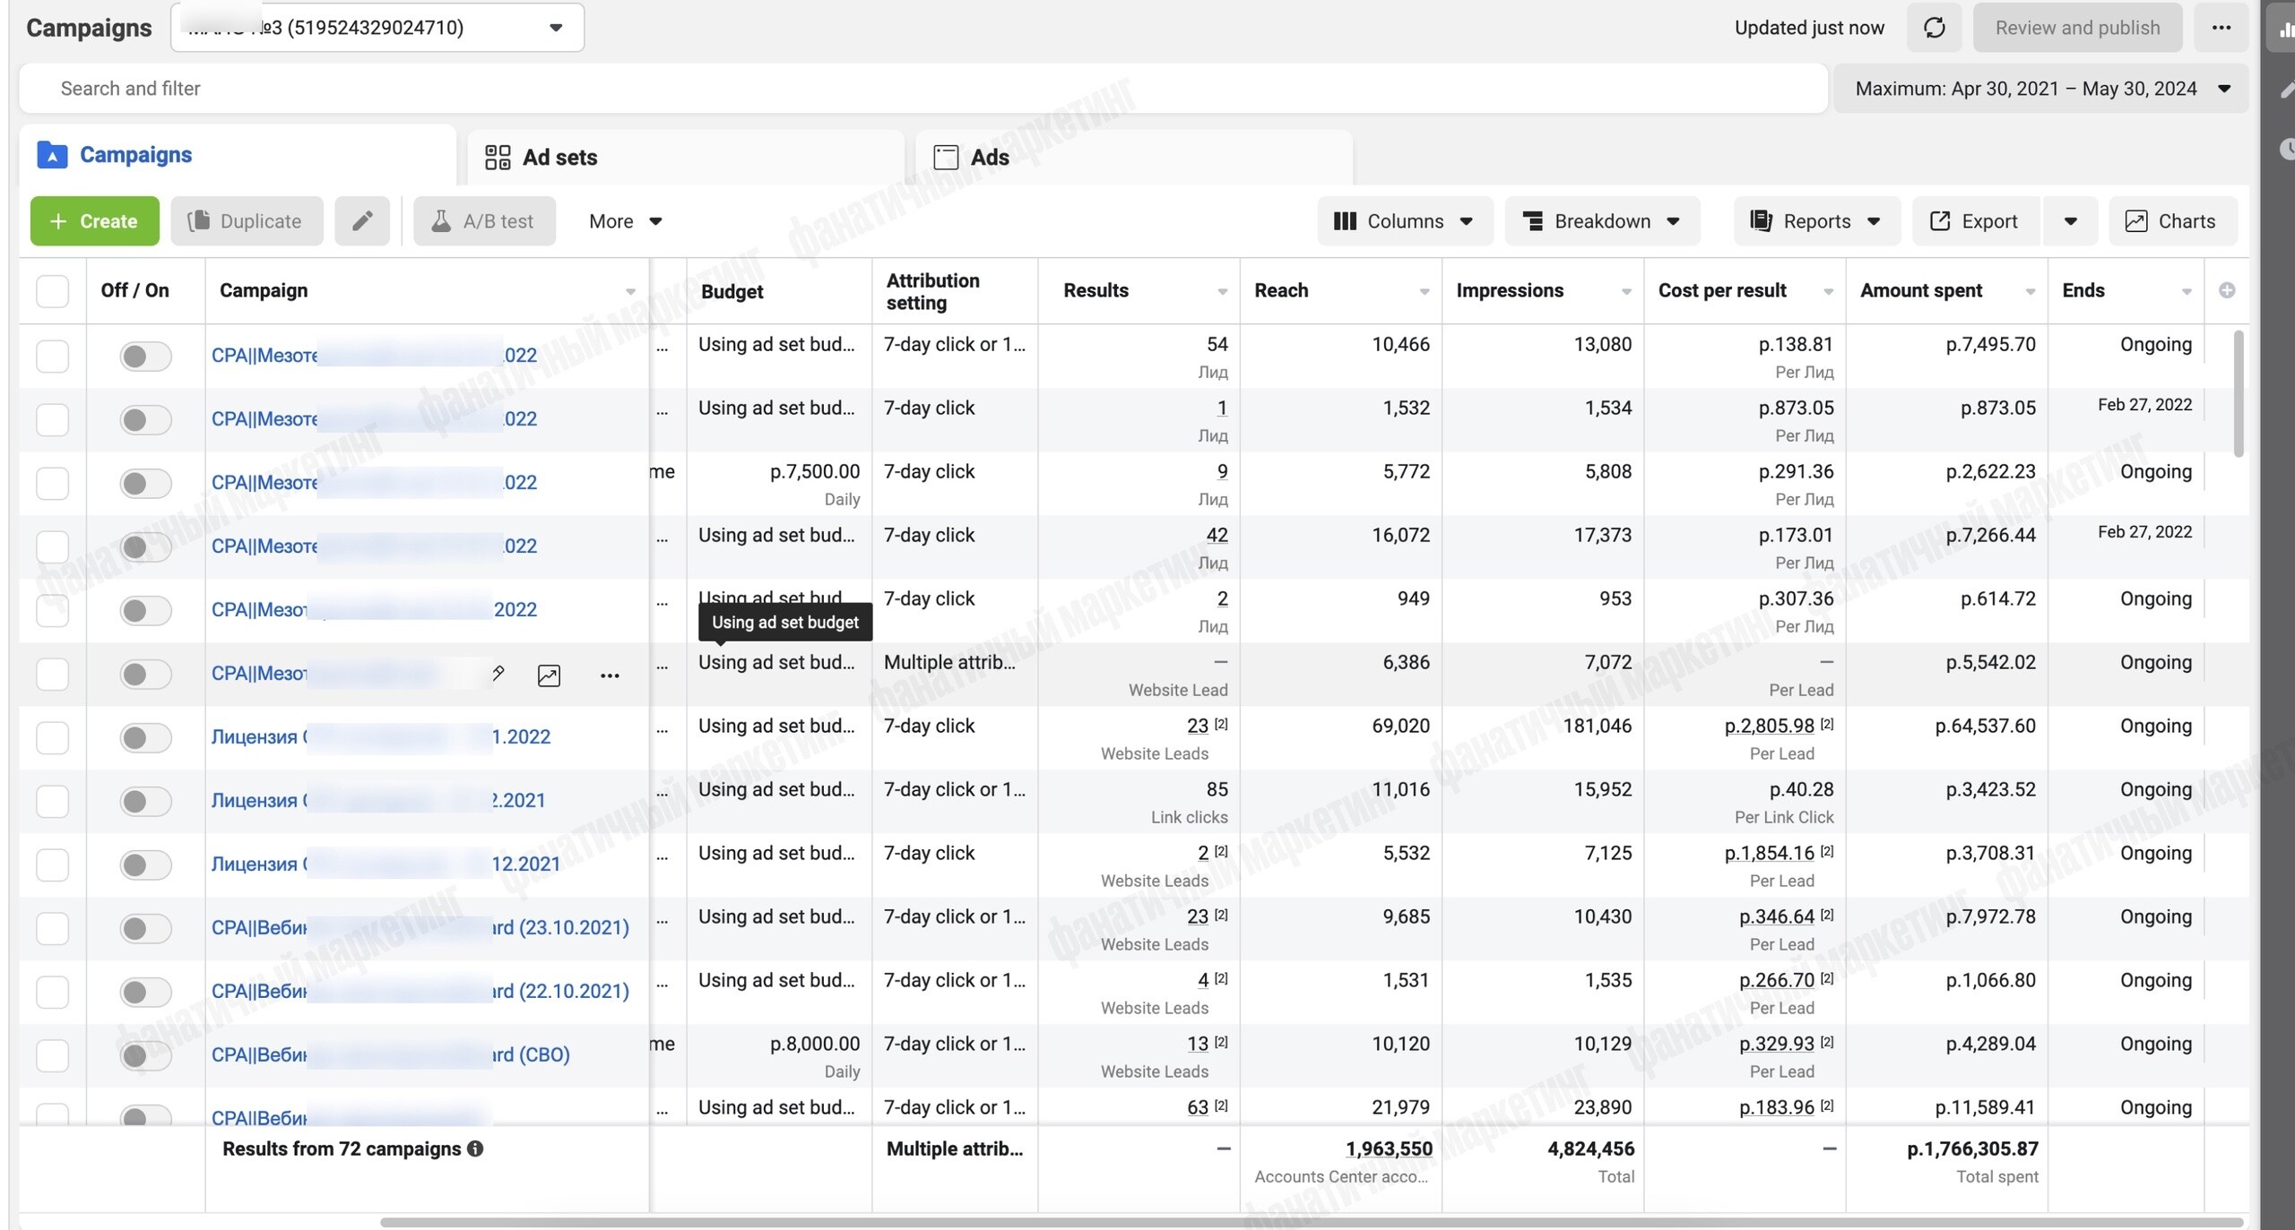
Task: Open the hovered campaign row's three-dot options
Action: pos(610,675)
